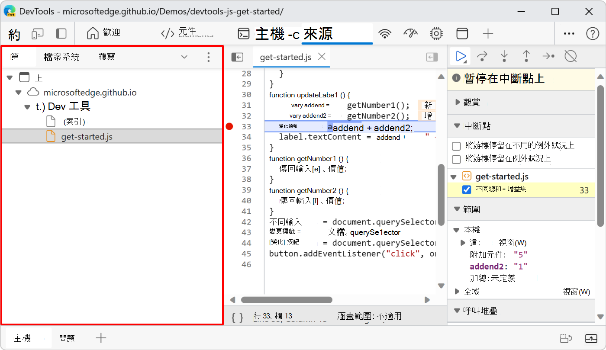
Task: Open the DevTools help question mark icon
Action: (592, 34)
